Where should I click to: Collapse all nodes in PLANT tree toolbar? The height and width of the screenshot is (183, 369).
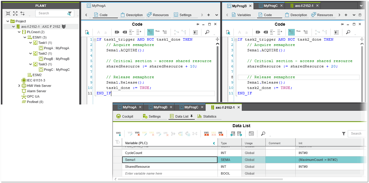click(x=8, y=13)
